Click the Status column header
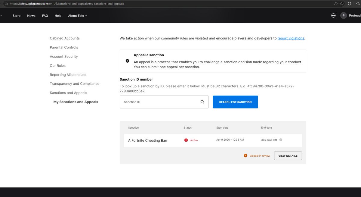Viewport: 361px width, 197px height. 188,128
